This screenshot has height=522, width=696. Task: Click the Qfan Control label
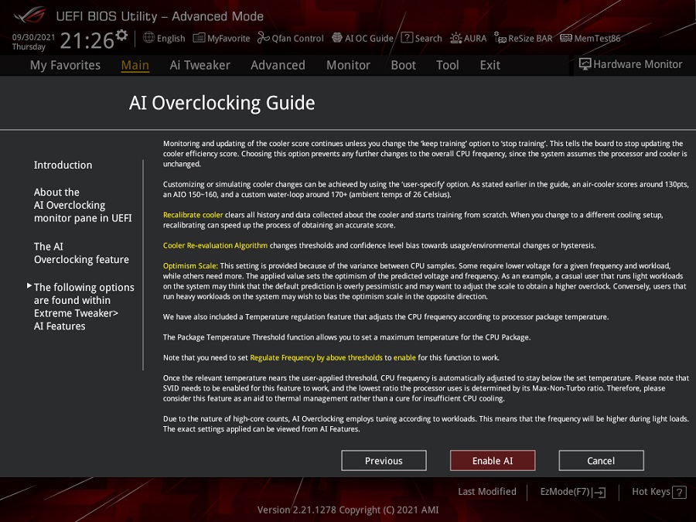[298, 38]
